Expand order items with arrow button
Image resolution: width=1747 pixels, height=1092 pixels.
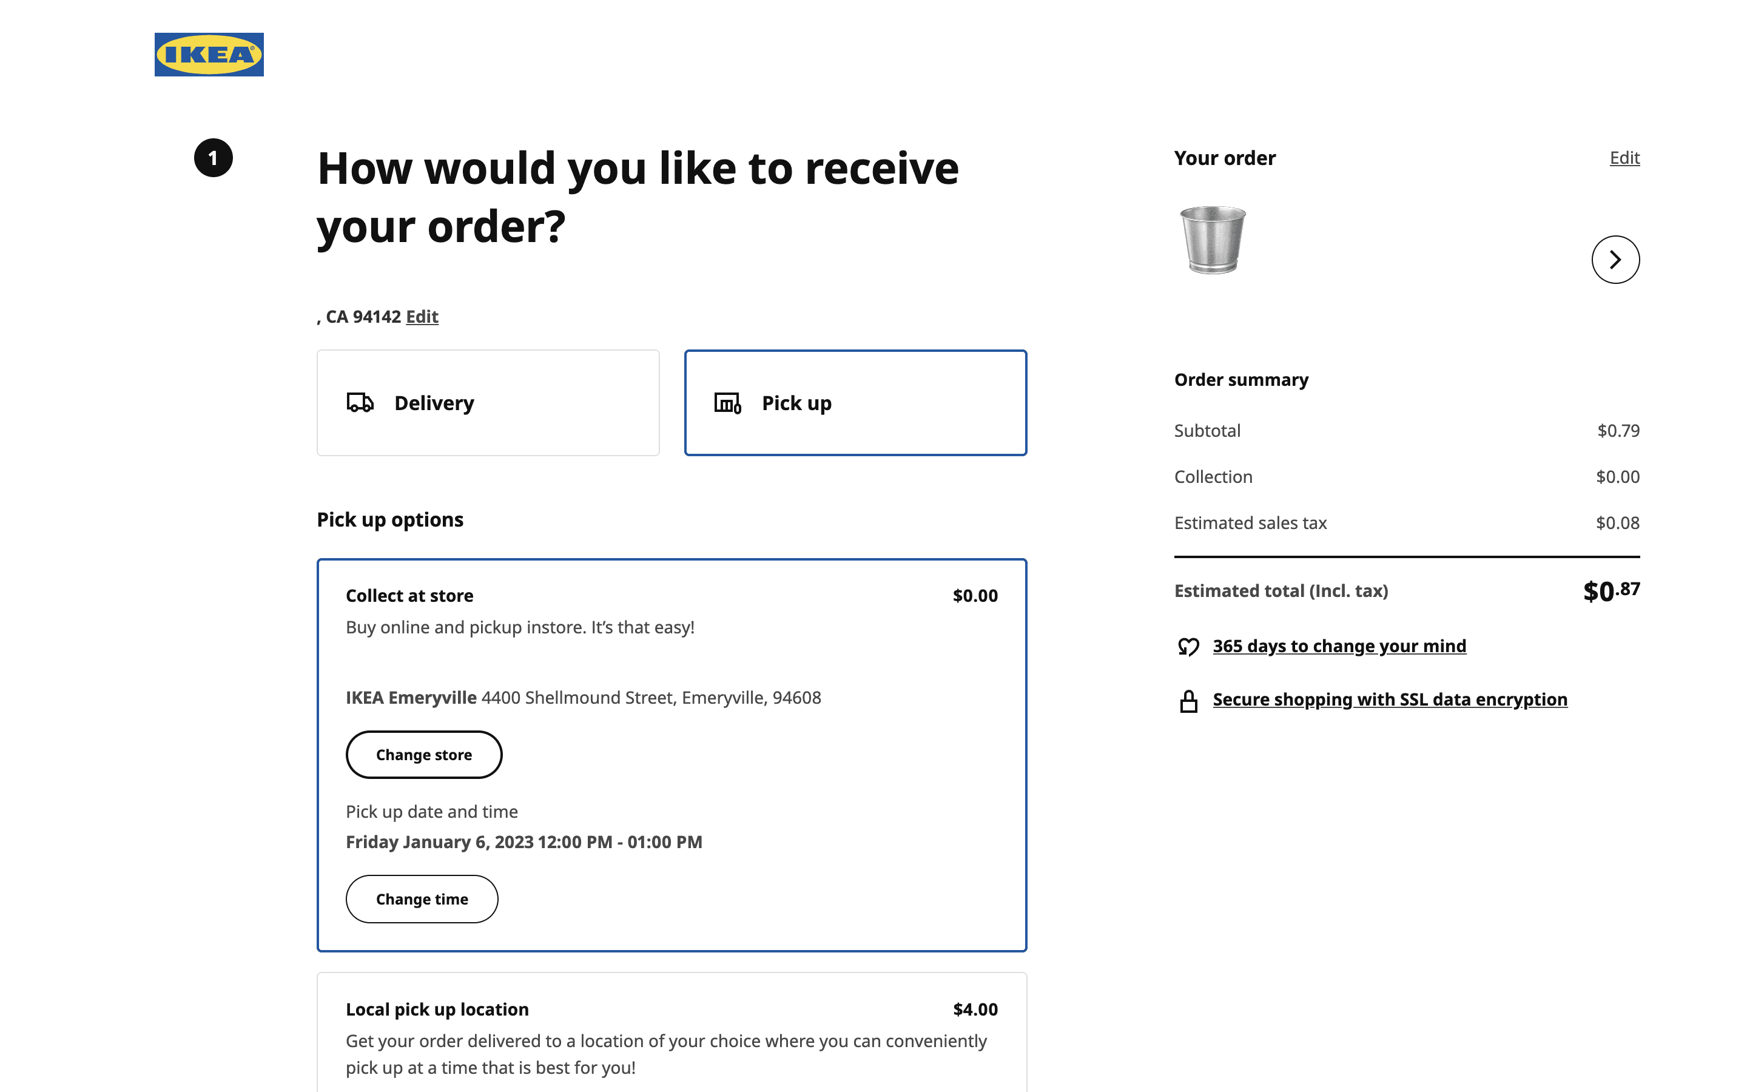tap(1615, 259)
